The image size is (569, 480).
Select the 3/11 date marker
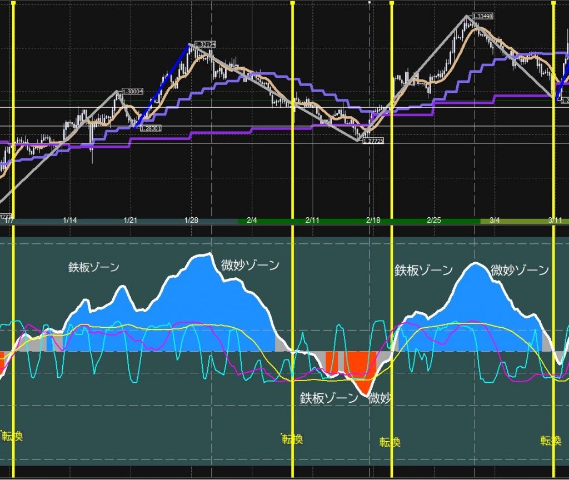click(x=555, y=221)
